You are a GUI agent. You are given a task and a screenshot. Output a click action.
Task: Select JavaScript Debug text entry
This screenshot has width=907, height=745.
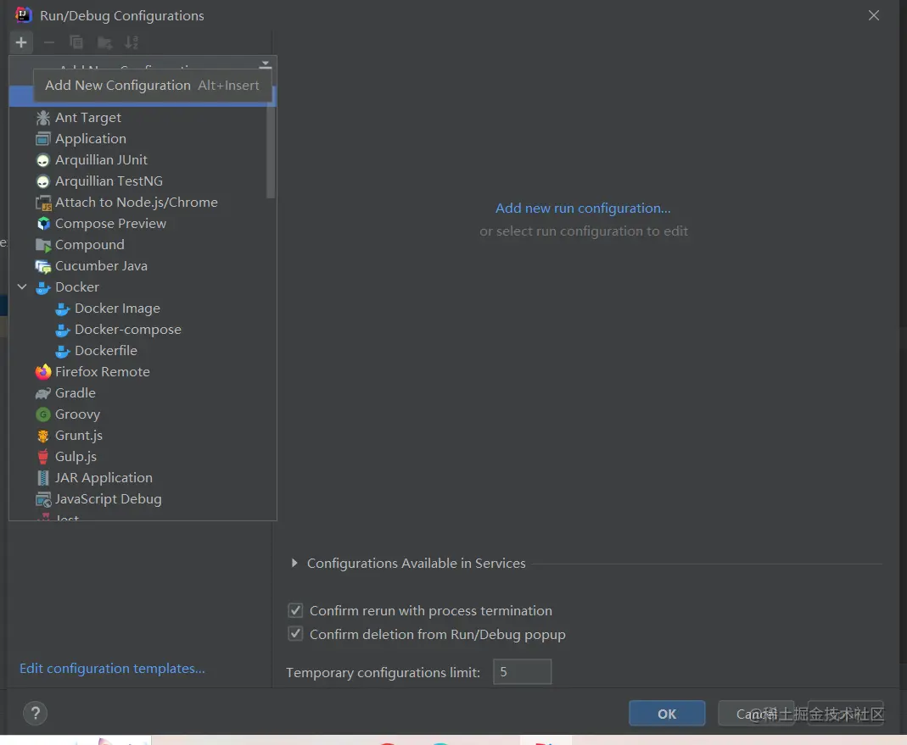[108, 499]
